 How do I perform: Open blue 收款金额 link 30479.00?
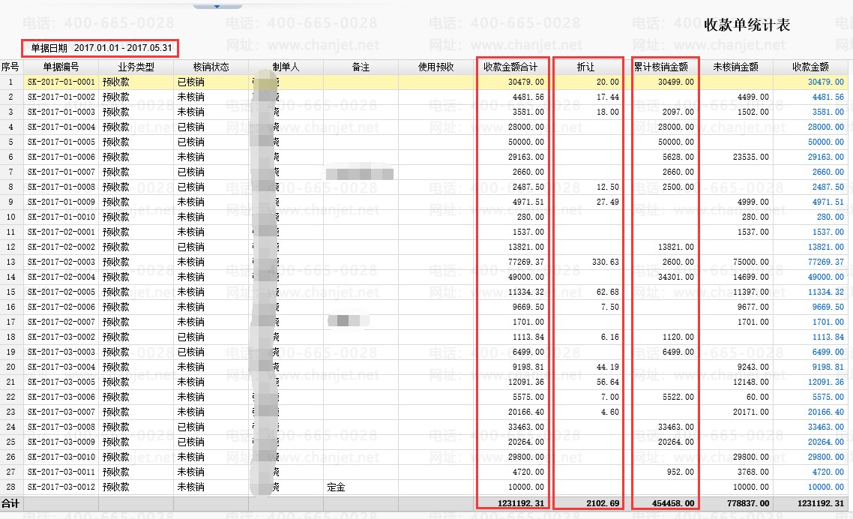coord(826,82)
